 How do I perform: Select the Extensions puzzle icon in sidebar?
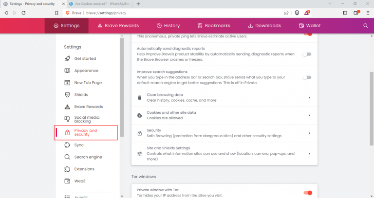tap(68, 169)
